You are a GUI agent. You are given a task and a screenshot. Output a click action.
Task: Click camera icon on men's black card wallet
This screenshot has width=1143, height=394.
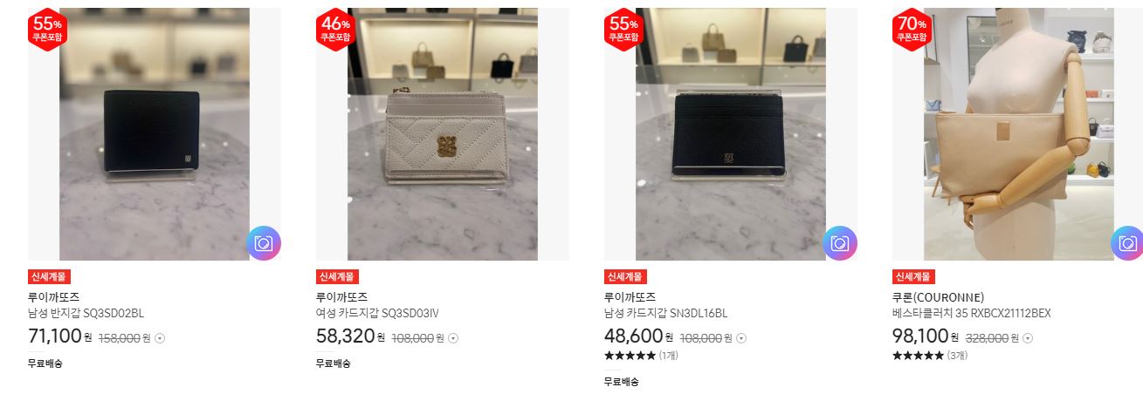tap(839, 243)
